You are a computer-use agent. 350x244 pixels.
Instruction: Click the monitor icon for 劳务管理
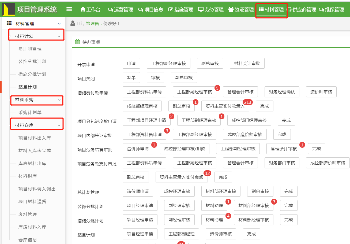[x=201, y=9]
